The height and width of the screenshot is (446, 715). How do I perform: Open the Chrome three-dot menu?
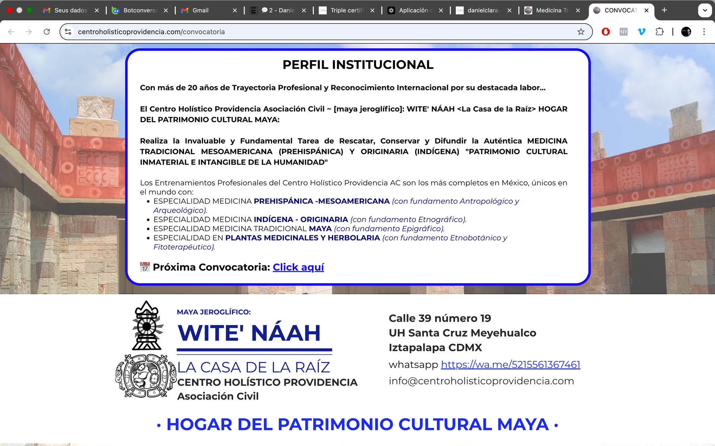tap(704, 32)
